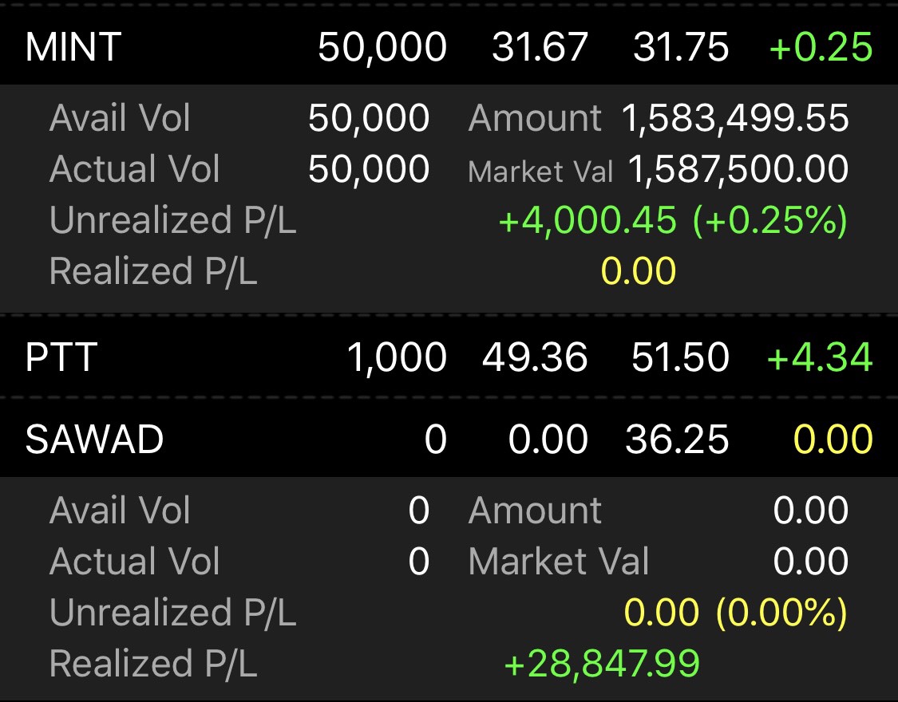Select PTT average cost 49.36
Image resolution: width=898 pixels, height=702 pixels.
535,357
